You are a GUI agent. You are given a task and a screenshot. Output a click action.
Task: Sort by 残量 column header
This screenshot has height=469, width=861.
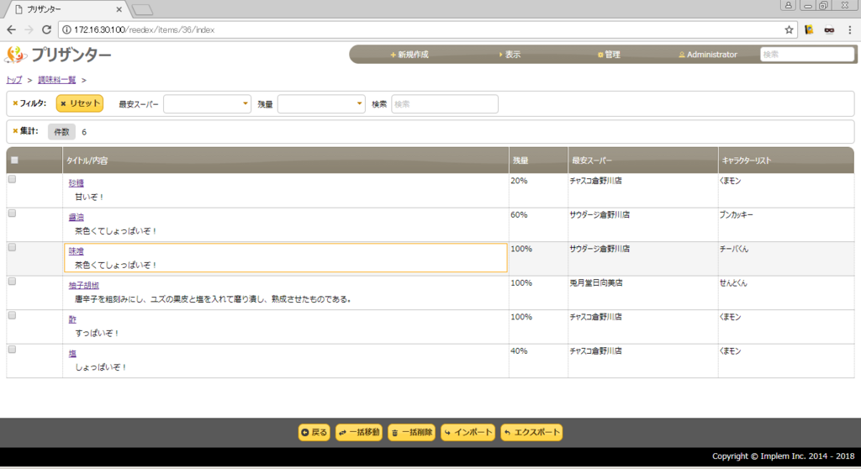click(538, 161)
